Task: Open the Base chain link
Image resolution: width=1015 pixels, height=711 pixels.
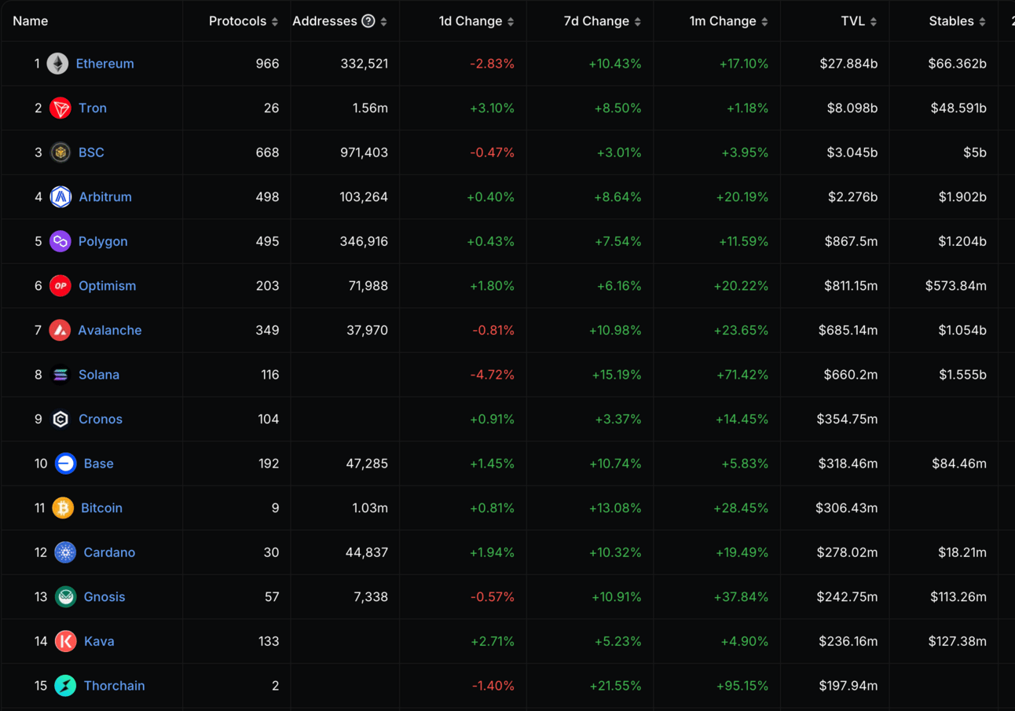Action: coord(99,464)
